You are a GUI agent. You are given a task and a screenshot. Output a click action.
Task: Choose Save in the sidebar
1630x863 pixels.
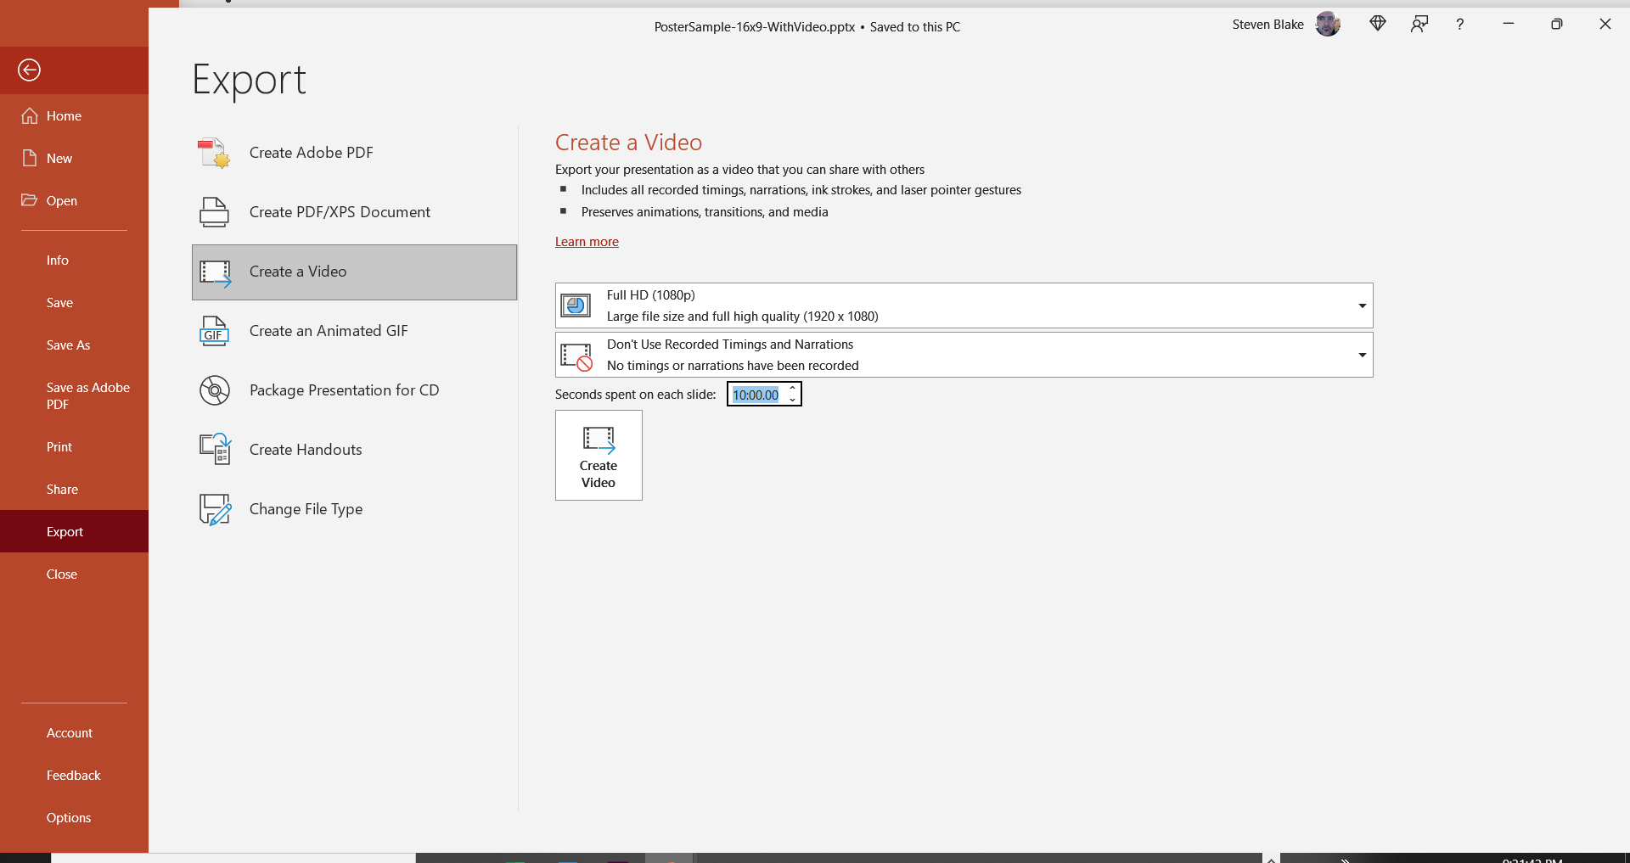(x=74, y=302)
